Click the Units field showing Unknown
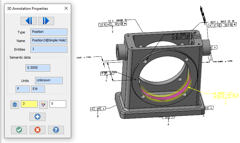This screenshot has height=143, width=240. tap(49, 80)
